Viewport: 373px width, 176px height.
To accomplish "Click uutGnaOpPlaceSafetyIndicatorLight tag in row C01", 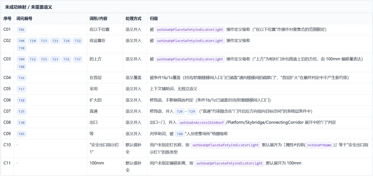I will tap(190, 30).
